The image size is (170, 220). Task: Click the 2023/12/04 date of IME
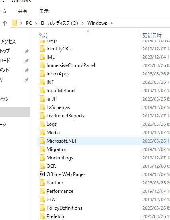pyautogui.click(x=156, y=57)
